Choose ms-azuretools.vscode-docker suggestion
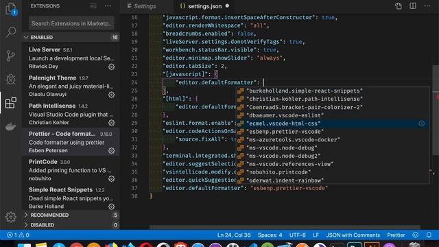 333,140
